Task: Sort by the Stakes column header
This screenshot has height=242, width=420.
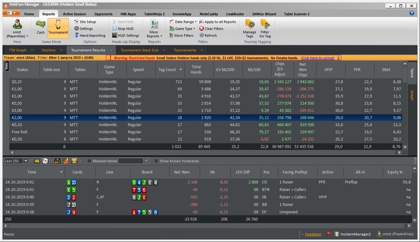Action: click(x=22, y=69)
